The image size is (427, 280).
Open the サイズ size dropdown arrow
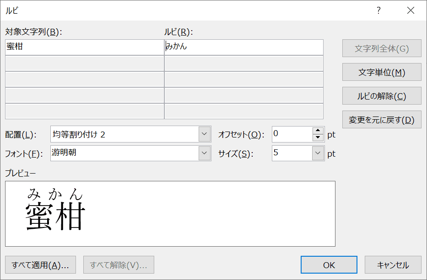tap(318, 153)
